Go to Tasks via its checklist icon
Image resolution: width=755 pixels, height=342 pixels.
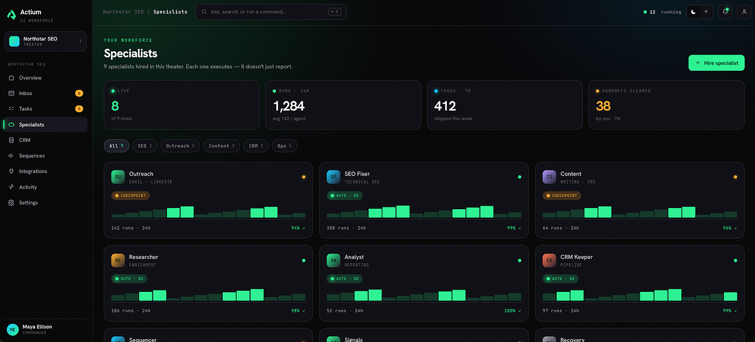pos(11,109)
